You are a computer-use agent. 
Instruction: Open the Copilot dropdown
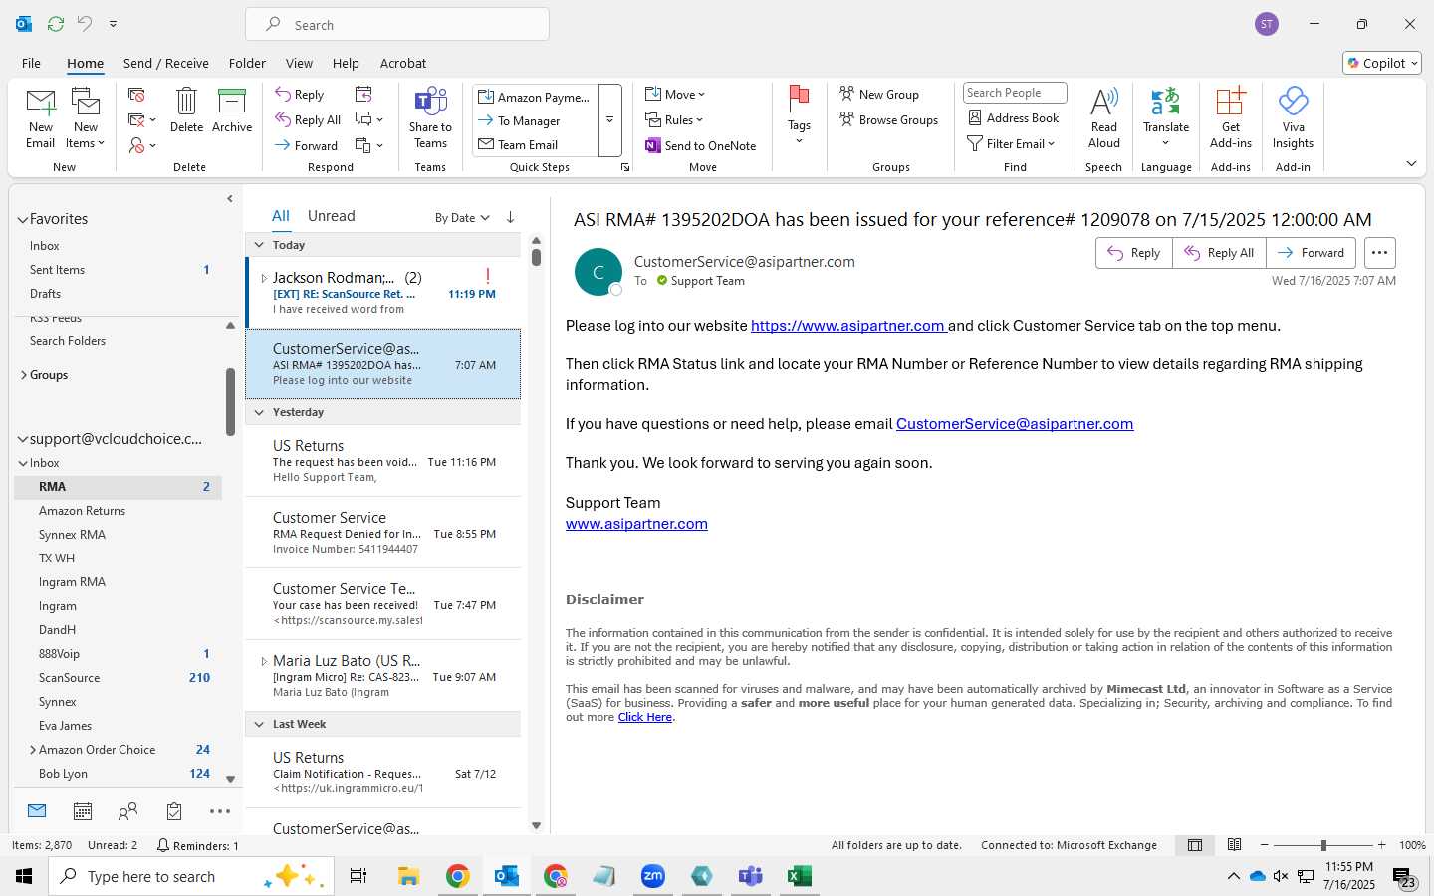(x=1383, y=63)
